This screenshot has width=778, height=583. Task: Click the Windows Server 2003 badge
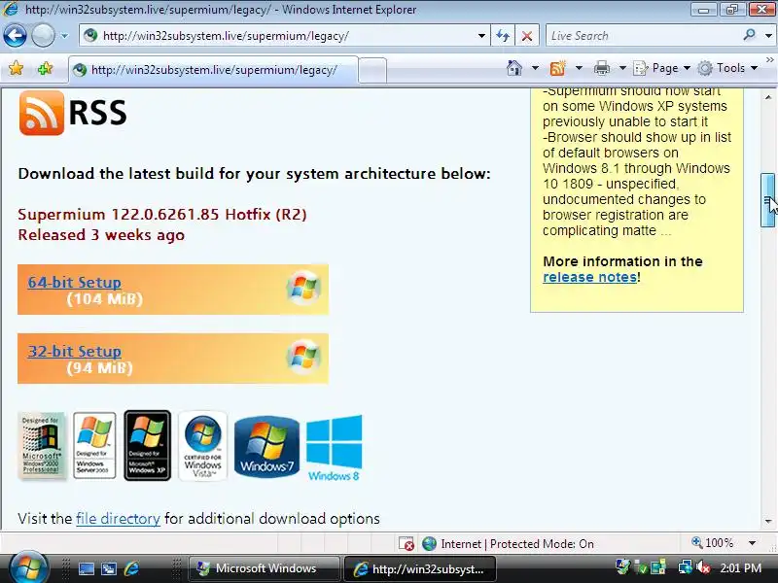[x=94, y=445]
